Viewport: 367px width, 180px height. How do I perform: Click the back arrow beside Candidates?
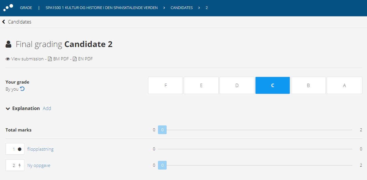[4, 22]
